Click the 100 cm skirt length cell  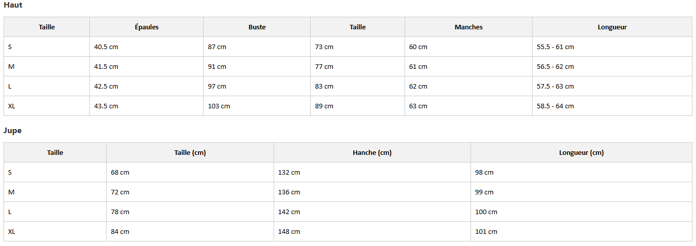486,212
